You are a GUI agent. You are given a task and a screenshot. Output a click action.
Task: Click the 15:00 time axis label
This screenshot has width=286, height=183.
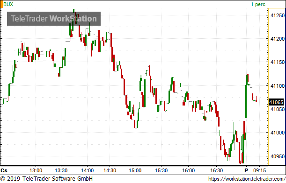click(135, 171)
